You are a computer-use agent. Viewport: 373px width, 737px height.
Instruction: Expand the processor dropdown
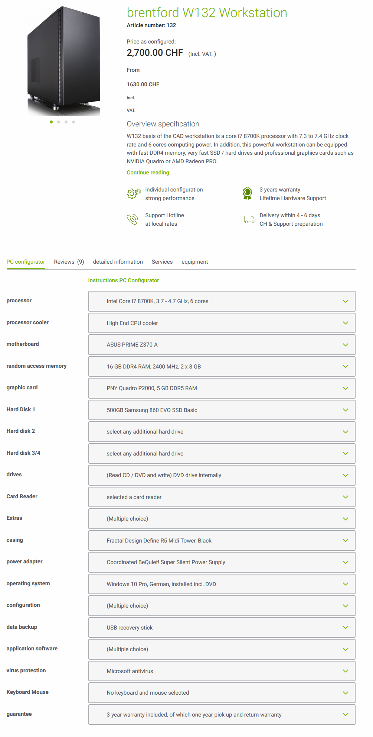click(x=222, y=301)
